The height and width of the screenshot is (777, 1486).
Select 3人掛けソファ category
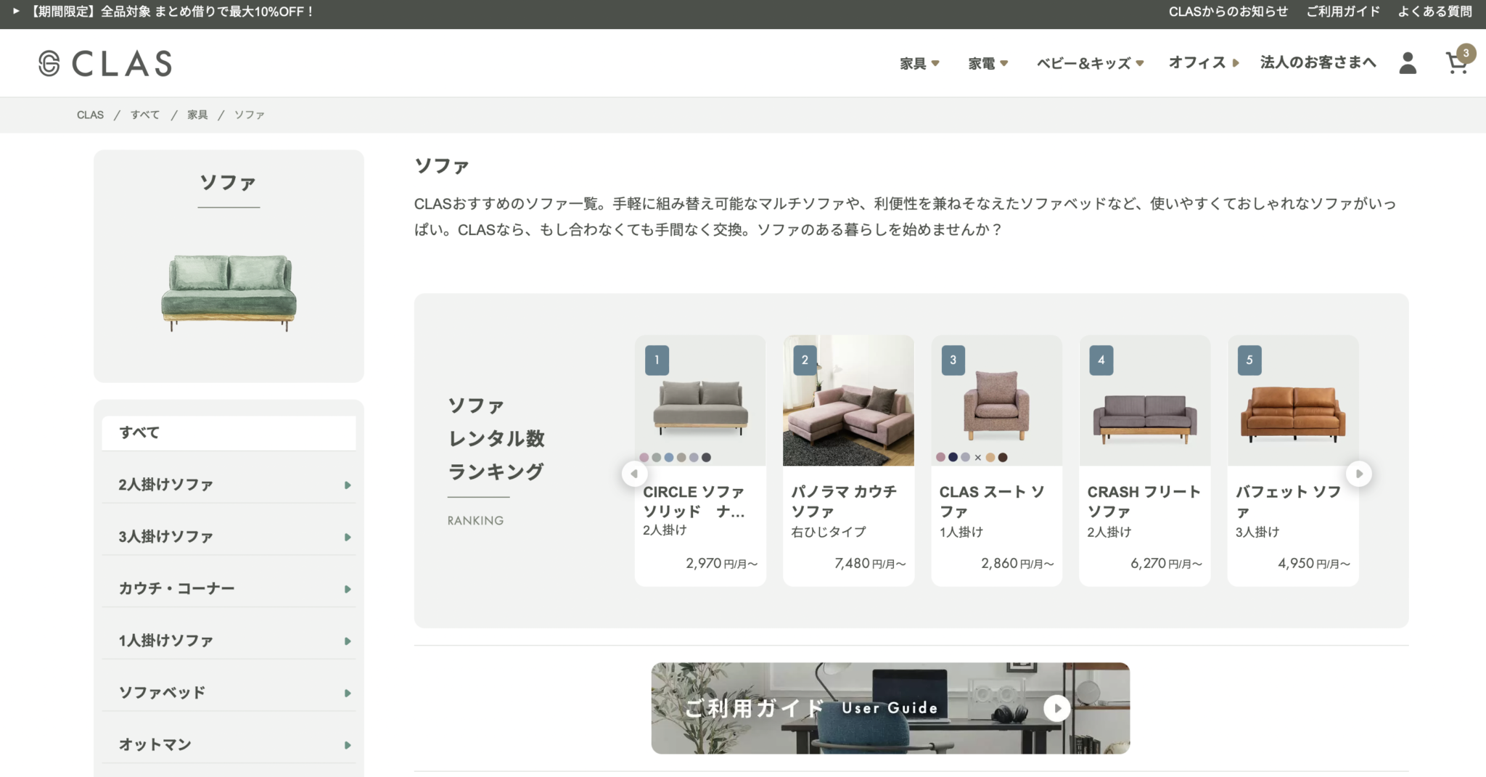pyautogui.click(x=229, y=537)
